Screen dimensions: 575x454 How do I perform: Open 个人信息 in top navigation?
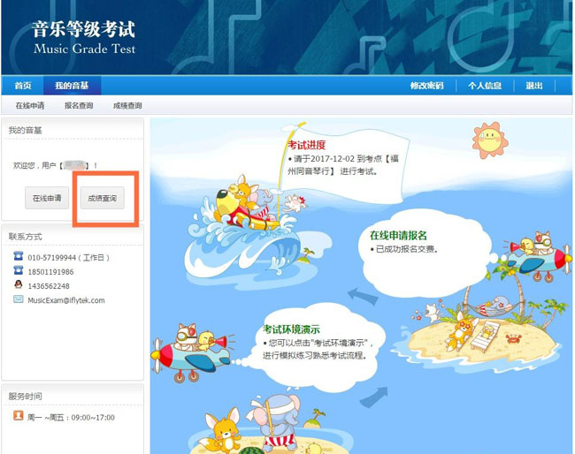[x=485, y=86]
